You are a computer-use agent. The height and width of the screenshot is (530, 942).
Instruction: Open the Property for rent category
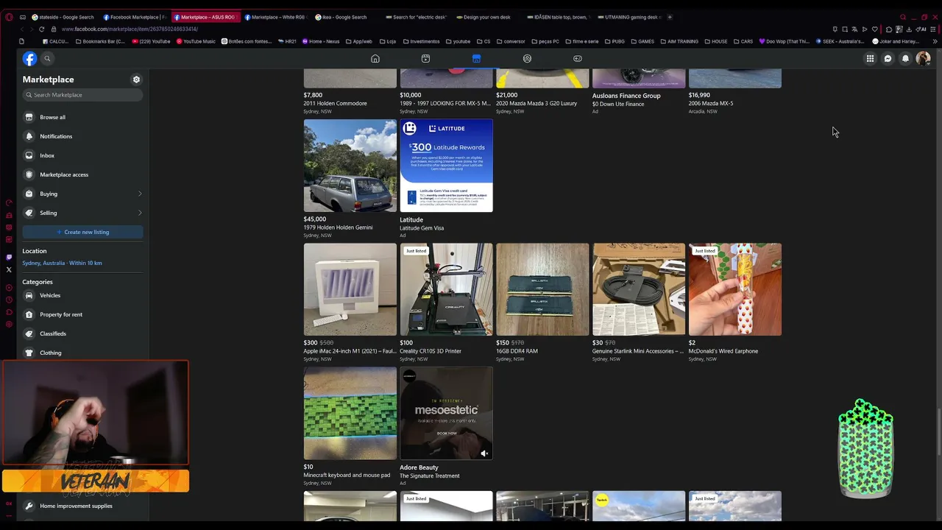pos(82,314)
